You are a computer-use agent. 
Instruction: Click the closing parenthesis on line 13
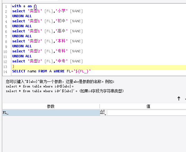[x=13, y=66]
